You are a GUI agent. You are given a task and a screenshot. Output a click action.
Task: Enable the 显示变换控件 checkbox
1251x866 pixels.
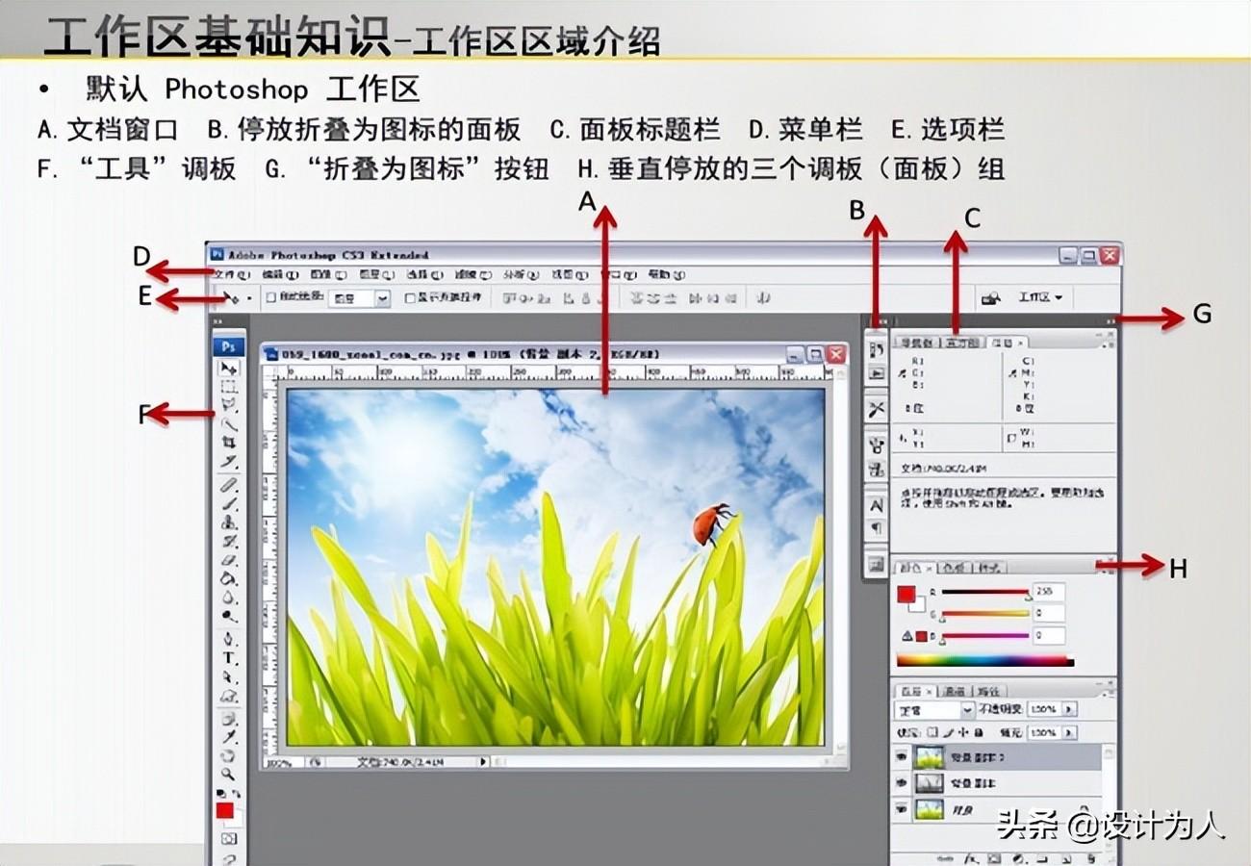pyautogui.click(x=410, y=298)
